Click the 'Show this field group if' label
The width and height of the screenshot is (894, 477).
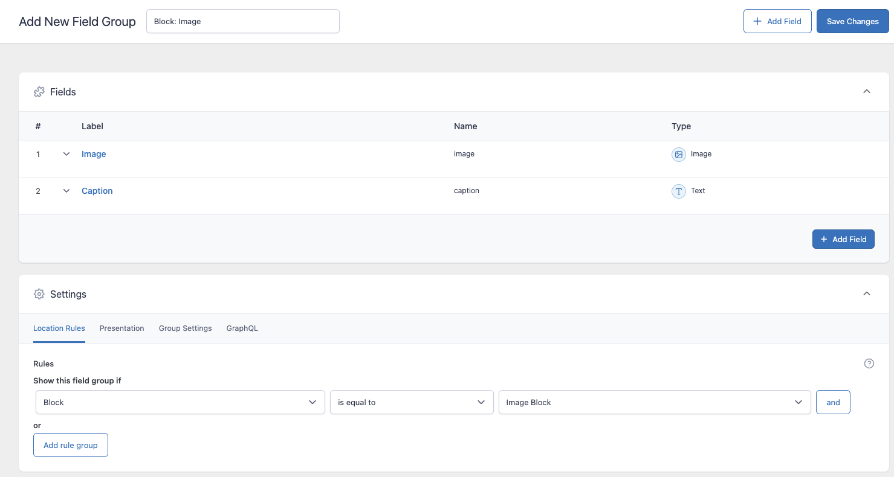pyautogui.click(x=77, y=380)
